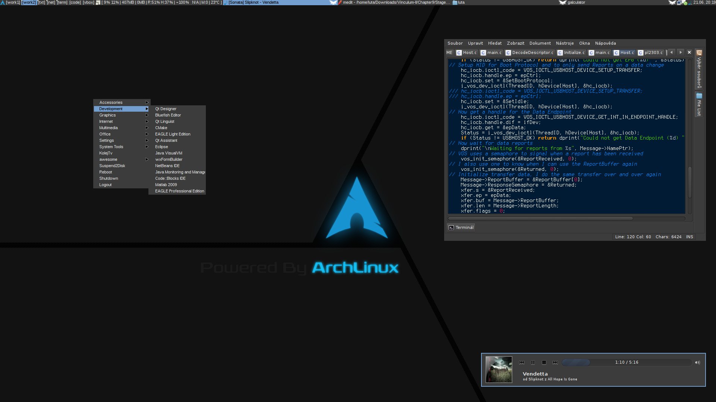Click the Arch logo launcher in the top bar
This screenshot has width=716, height=402.
click(3, 2)
